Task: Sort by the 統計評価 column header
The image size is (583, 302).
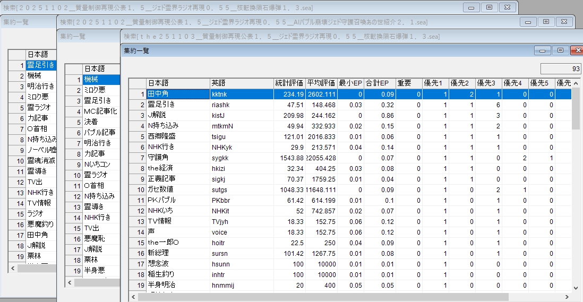Action: click(289, 83)
